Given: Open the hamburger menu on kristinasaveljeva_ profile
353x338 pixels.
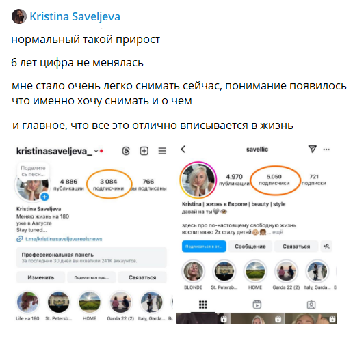Looking at the screenshot, I should coord(162,151).
